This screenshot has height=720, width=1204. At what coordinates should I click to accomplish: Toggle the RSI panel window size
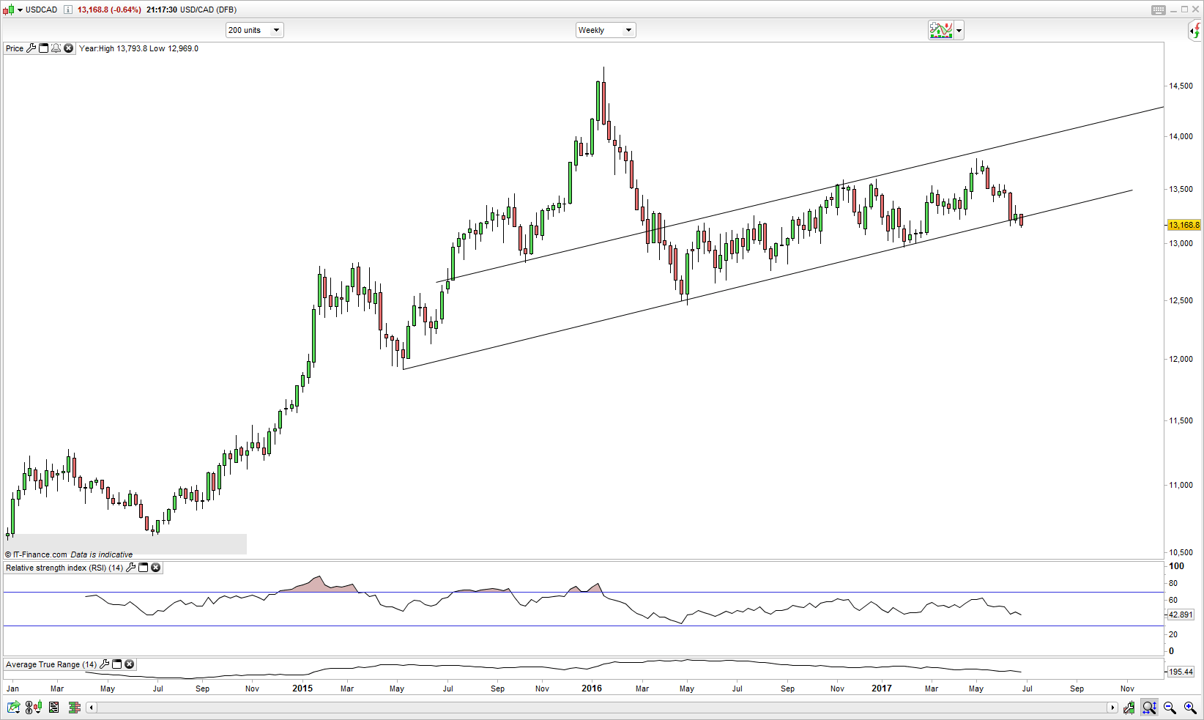coord(144,568)
